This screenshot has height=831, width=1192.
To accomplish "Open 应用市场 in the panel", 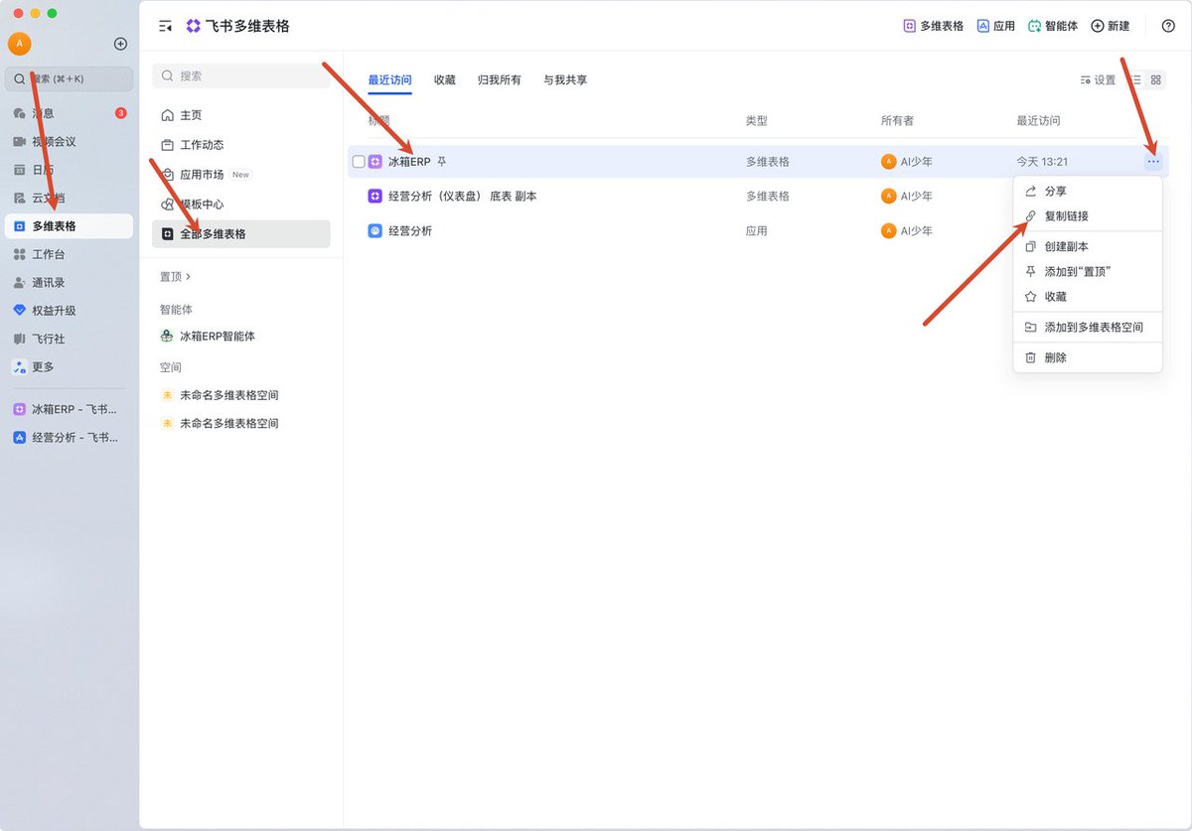I will [x=240, y=175].
